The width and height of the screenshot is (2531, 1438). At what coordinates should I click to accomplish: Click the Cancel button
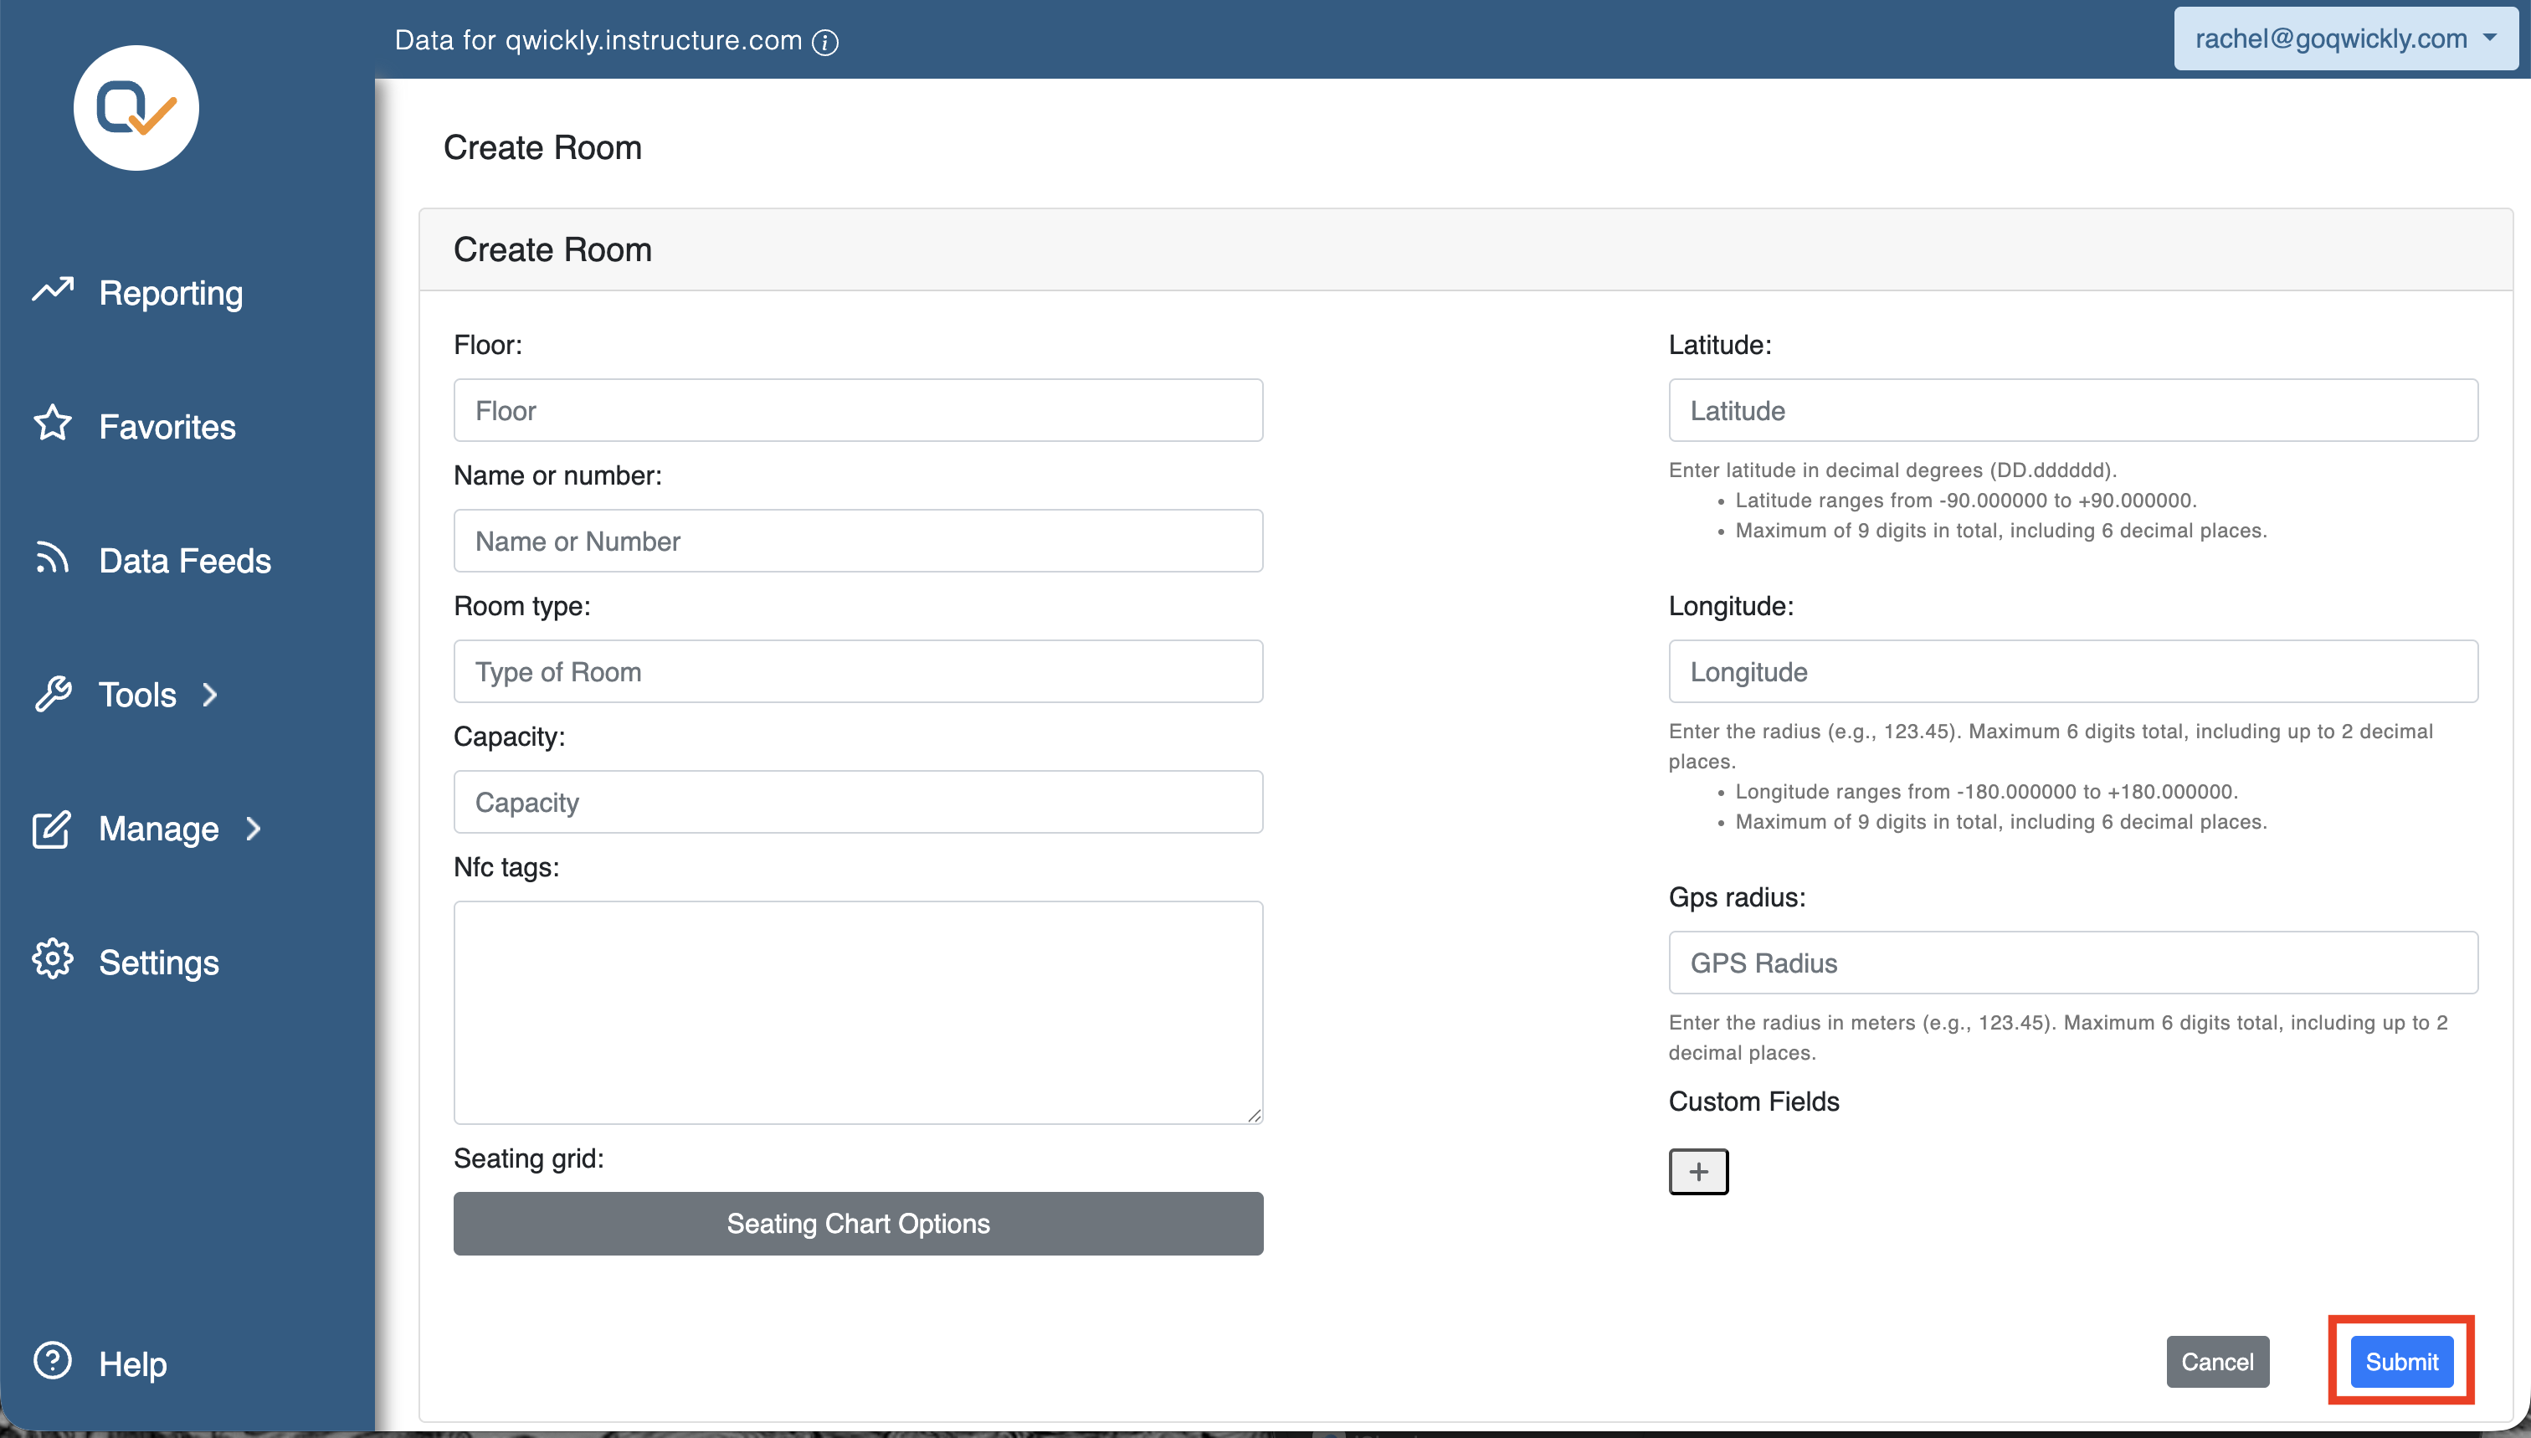[2217, 1361]
